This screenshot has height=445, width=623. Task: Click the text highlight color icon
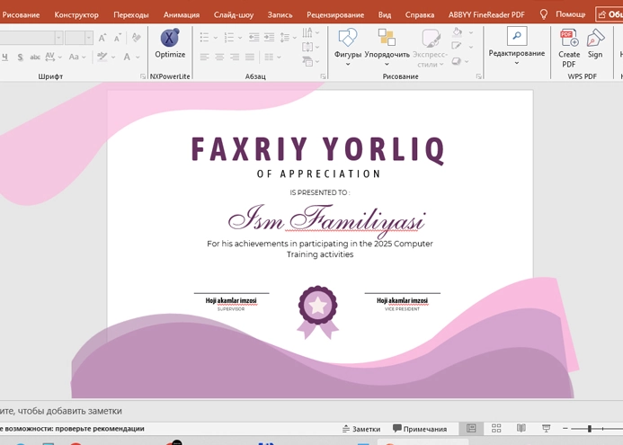tap(102, 57)
